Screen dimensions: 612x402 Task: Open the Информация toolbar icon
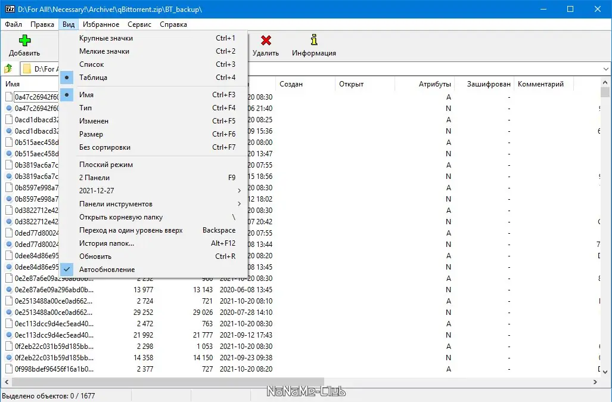[x=314, y=40]
